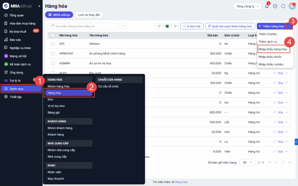Toggle the select-all header checkbox
Screen dimensions: 298x186
coord(53,35)
